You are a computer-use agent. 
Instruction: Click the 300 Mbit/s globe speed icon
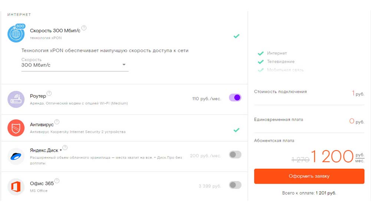pos(16,34)
